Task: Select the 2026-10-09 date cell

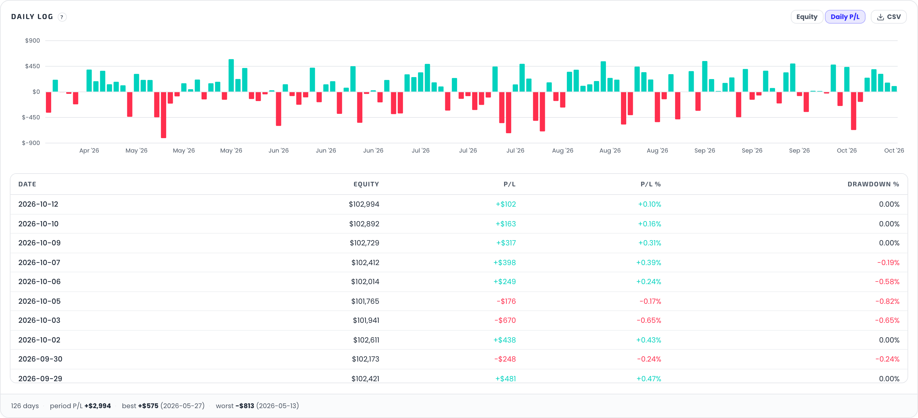Action: [39, 243]
